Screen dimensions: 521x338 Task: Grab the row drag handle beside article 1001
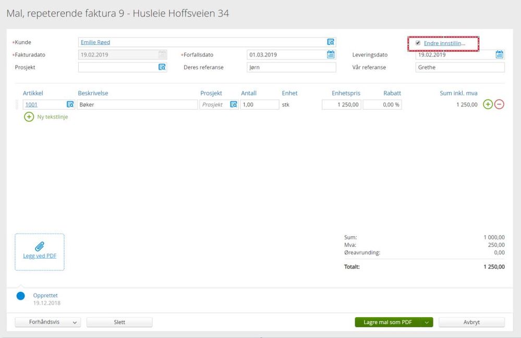pyautogui.click(x=17, y=104)
